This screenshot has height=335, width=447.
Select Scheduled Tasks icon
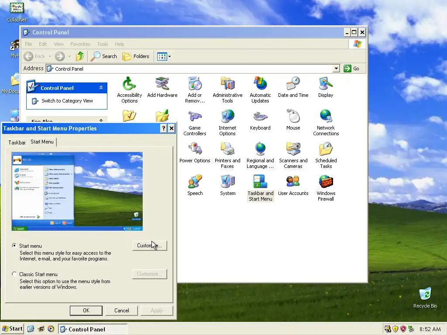tap(326, 155)
